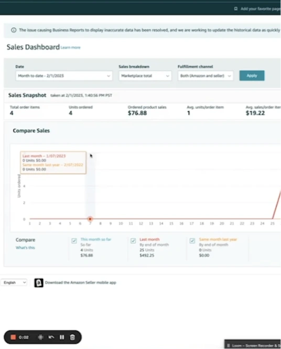Uncheck the Same month last year checkbox

click(192, 241)
